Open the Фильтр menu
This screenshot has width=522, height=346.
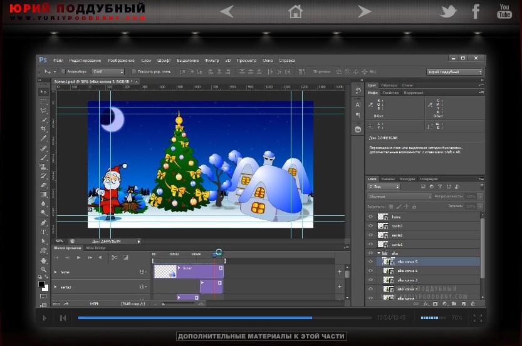pos(212,61)
